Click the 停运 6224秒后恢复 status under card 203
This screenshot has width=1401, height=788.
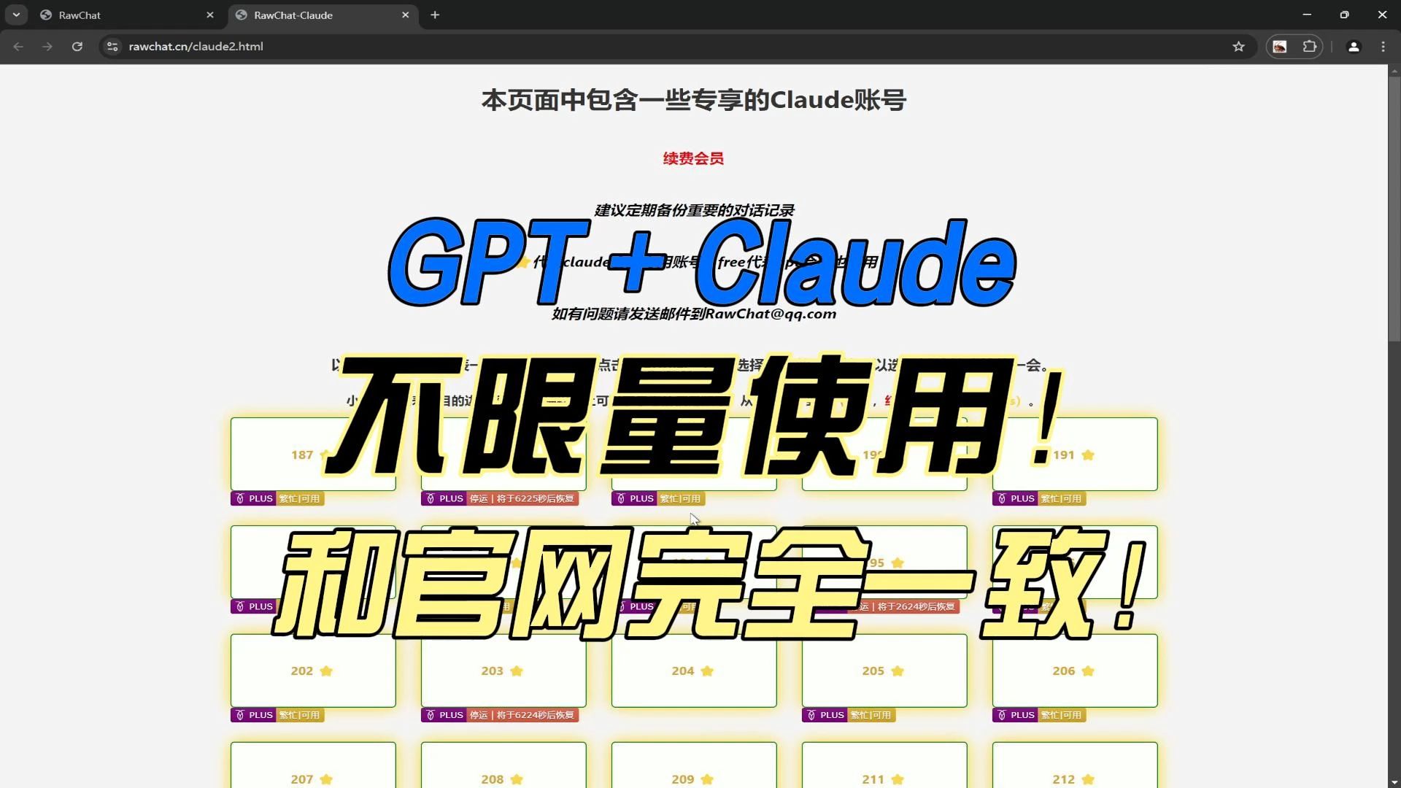(x=522, y=715)
